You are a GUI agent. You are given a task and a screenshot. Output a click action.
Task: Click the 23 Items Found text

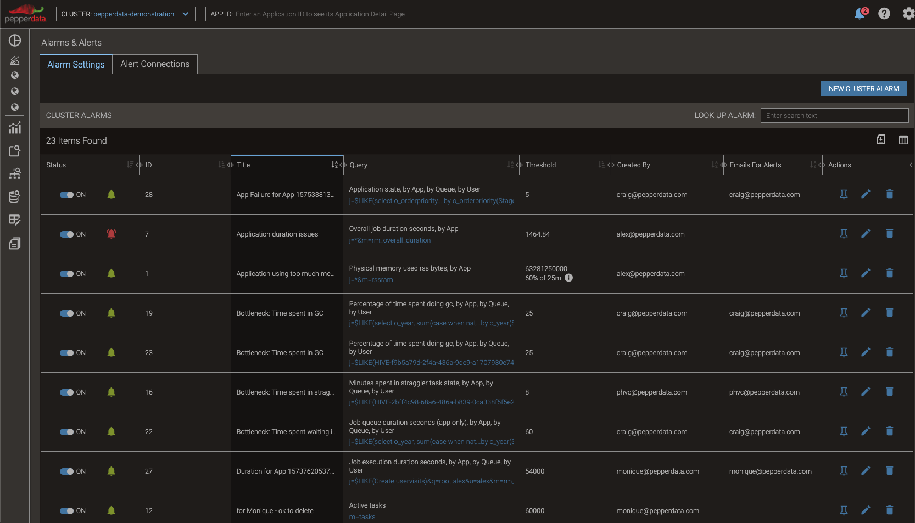(x=76, y=141)
